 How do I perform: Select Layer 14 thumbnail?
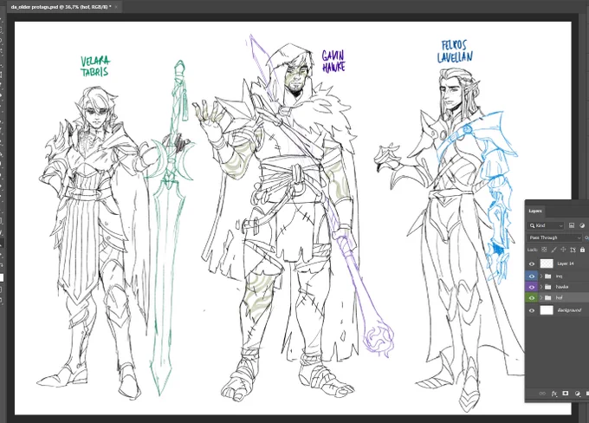547,264
